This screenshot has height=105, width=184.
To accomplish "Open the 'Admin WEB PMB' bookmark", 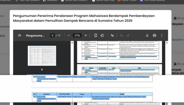I will (x=103, y=1).
